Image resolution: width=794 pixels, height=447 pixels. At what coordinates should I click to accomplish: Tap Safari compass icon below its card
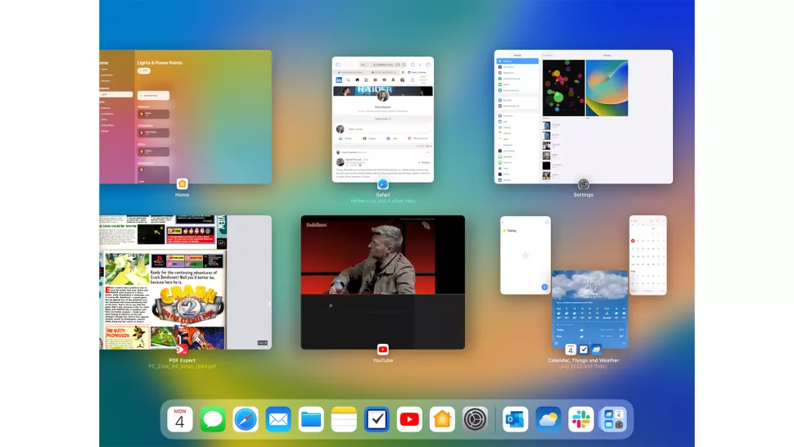coord(383,183)
